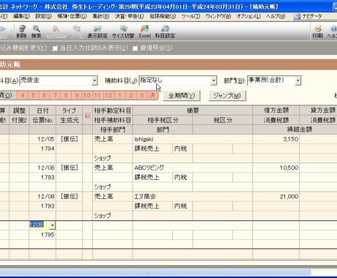This screenshot has width=337, height=278.
Task: Open the 集計(R) menu
Action: (101, 16)
